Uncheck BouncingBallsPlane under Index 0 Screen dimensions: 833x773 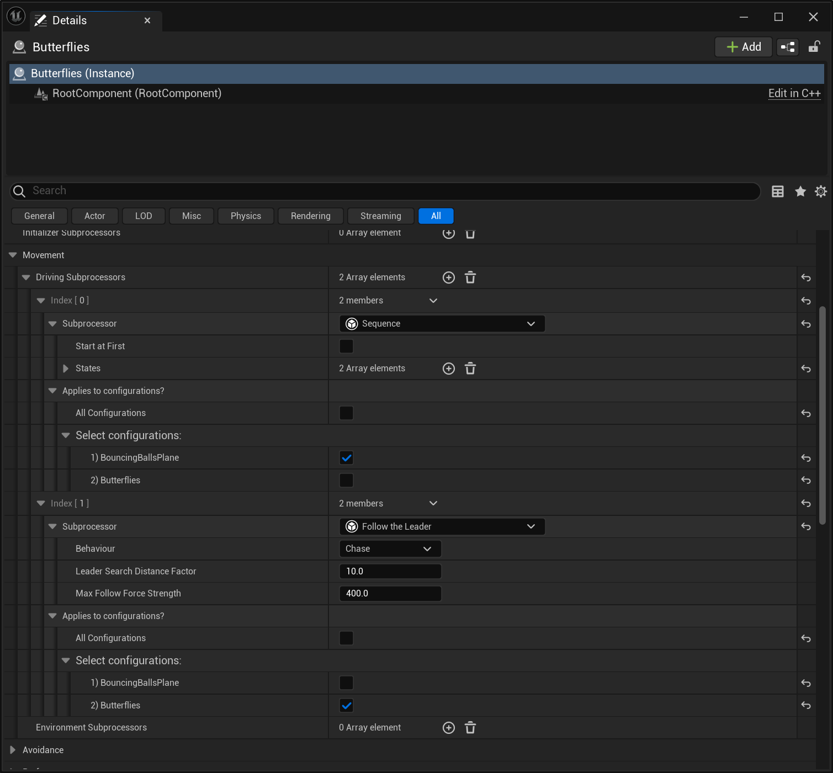346,458
